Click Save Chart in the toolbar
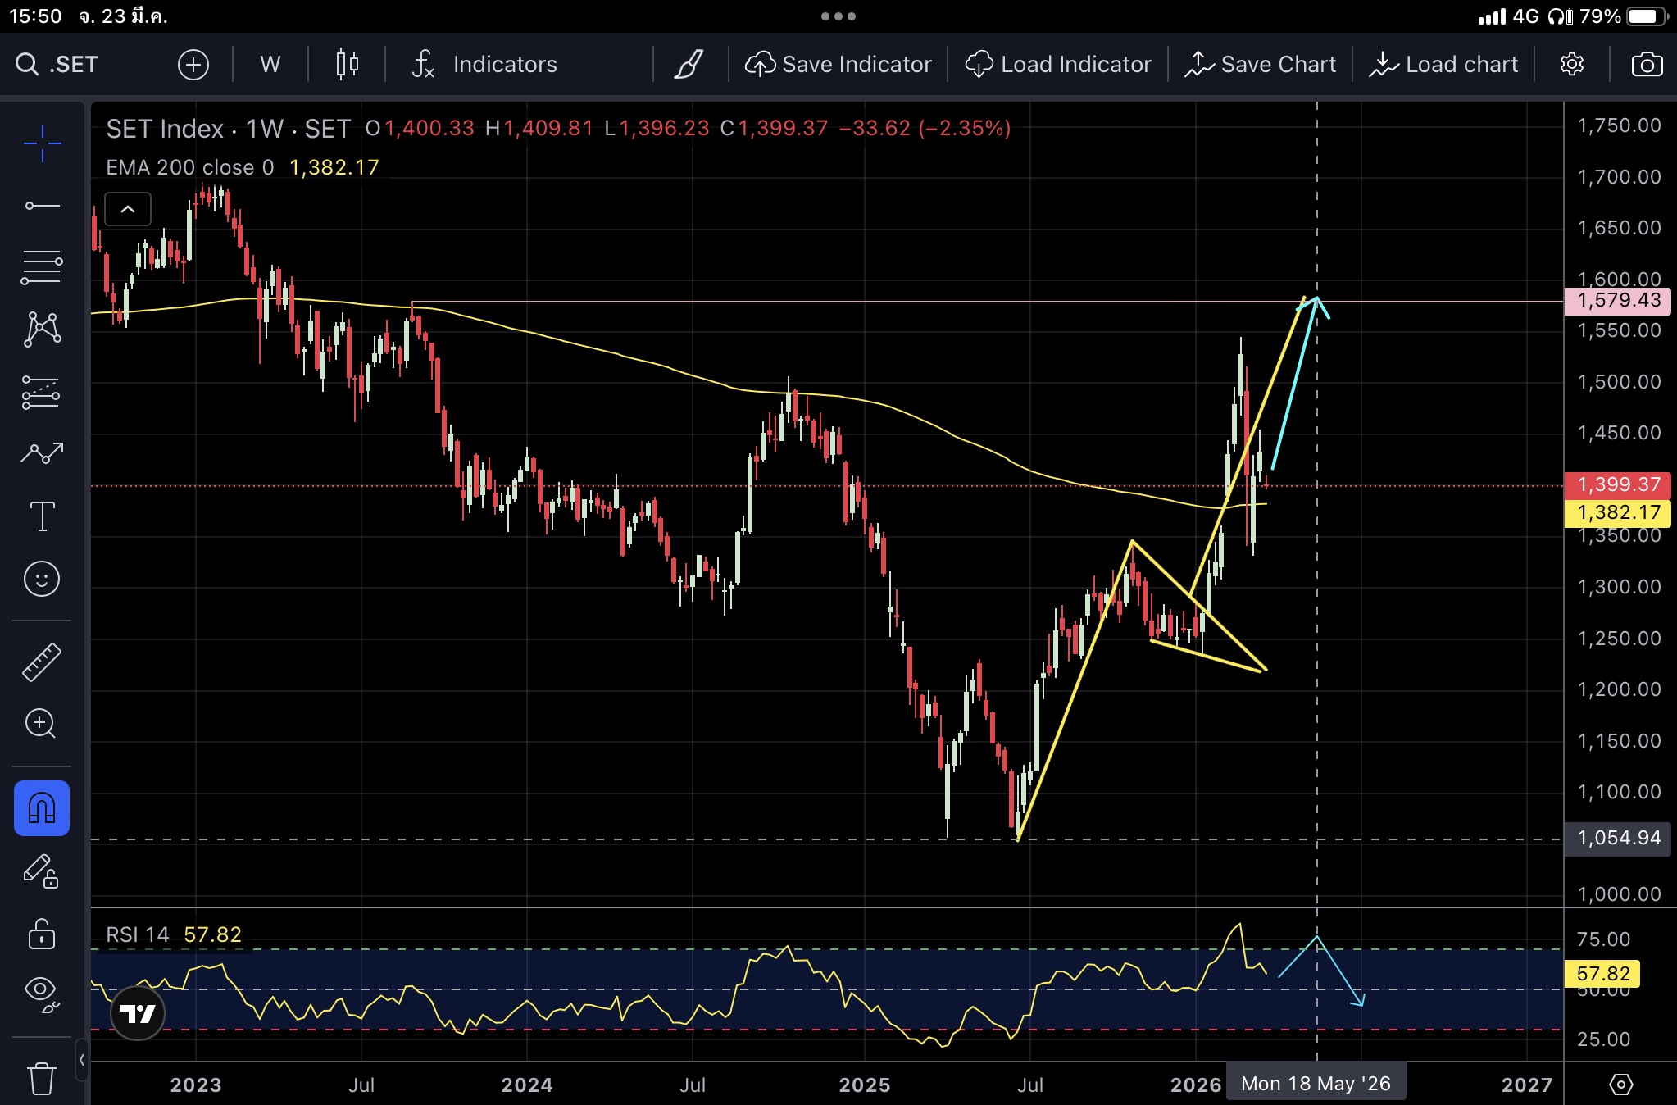 tap(1261, 65)
